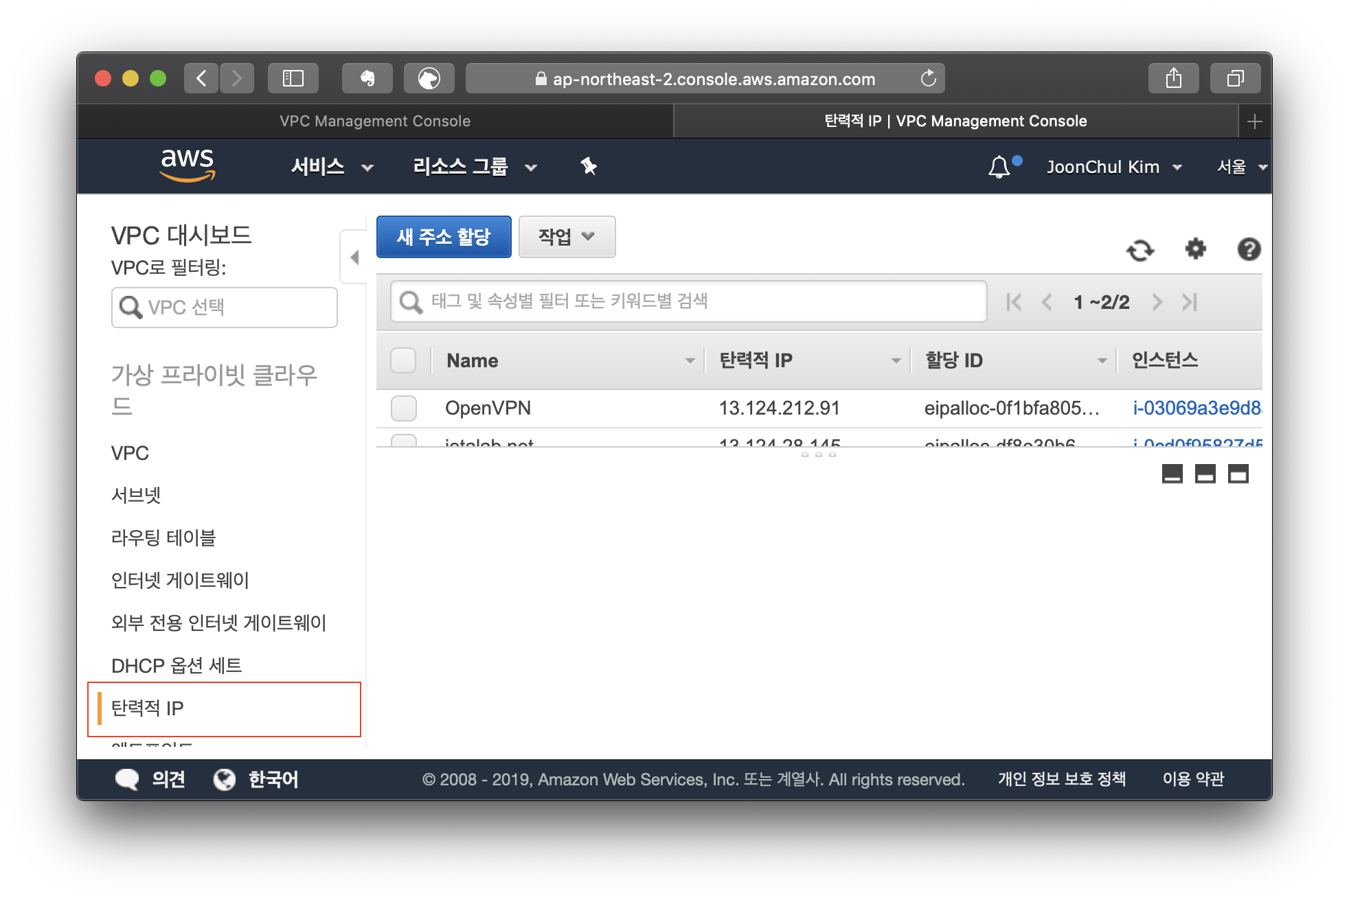
Task: Click the AWS logo
Action: (x=188, y=165)
